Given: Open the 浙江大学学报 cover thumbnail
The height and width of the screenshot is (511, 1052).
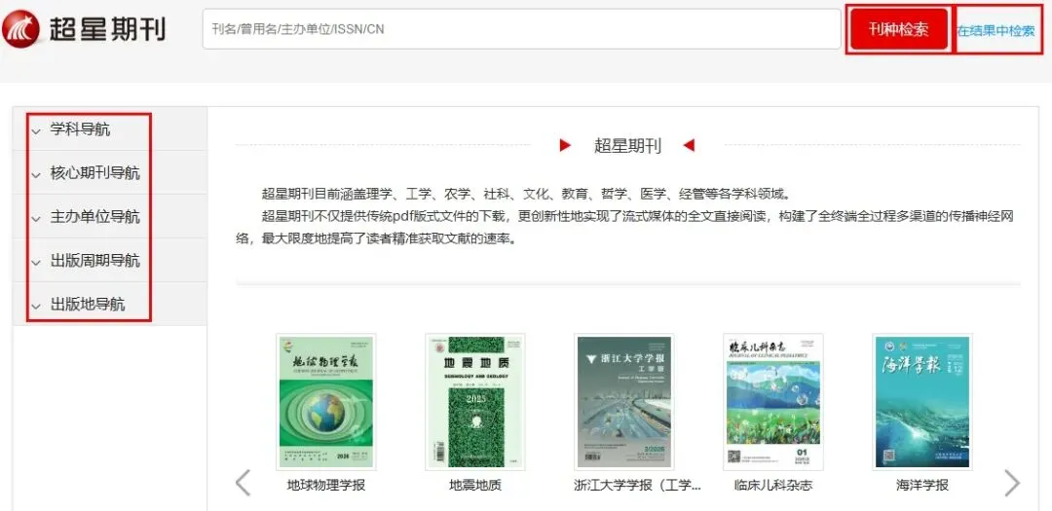Looking at the screenshot, I should [624, 402].
